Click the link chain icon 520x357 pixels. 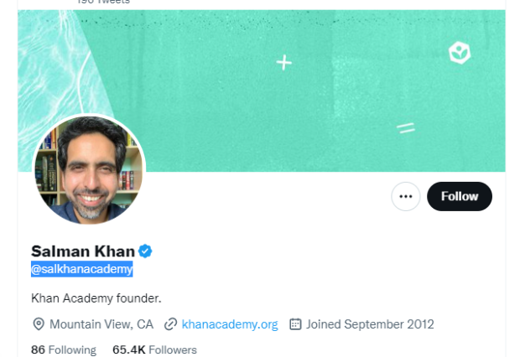(x=171, y=323)
